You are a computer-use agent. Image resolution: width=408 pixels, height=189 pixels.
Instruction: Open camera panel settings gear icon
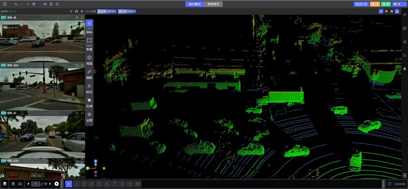tap(82, 11)
